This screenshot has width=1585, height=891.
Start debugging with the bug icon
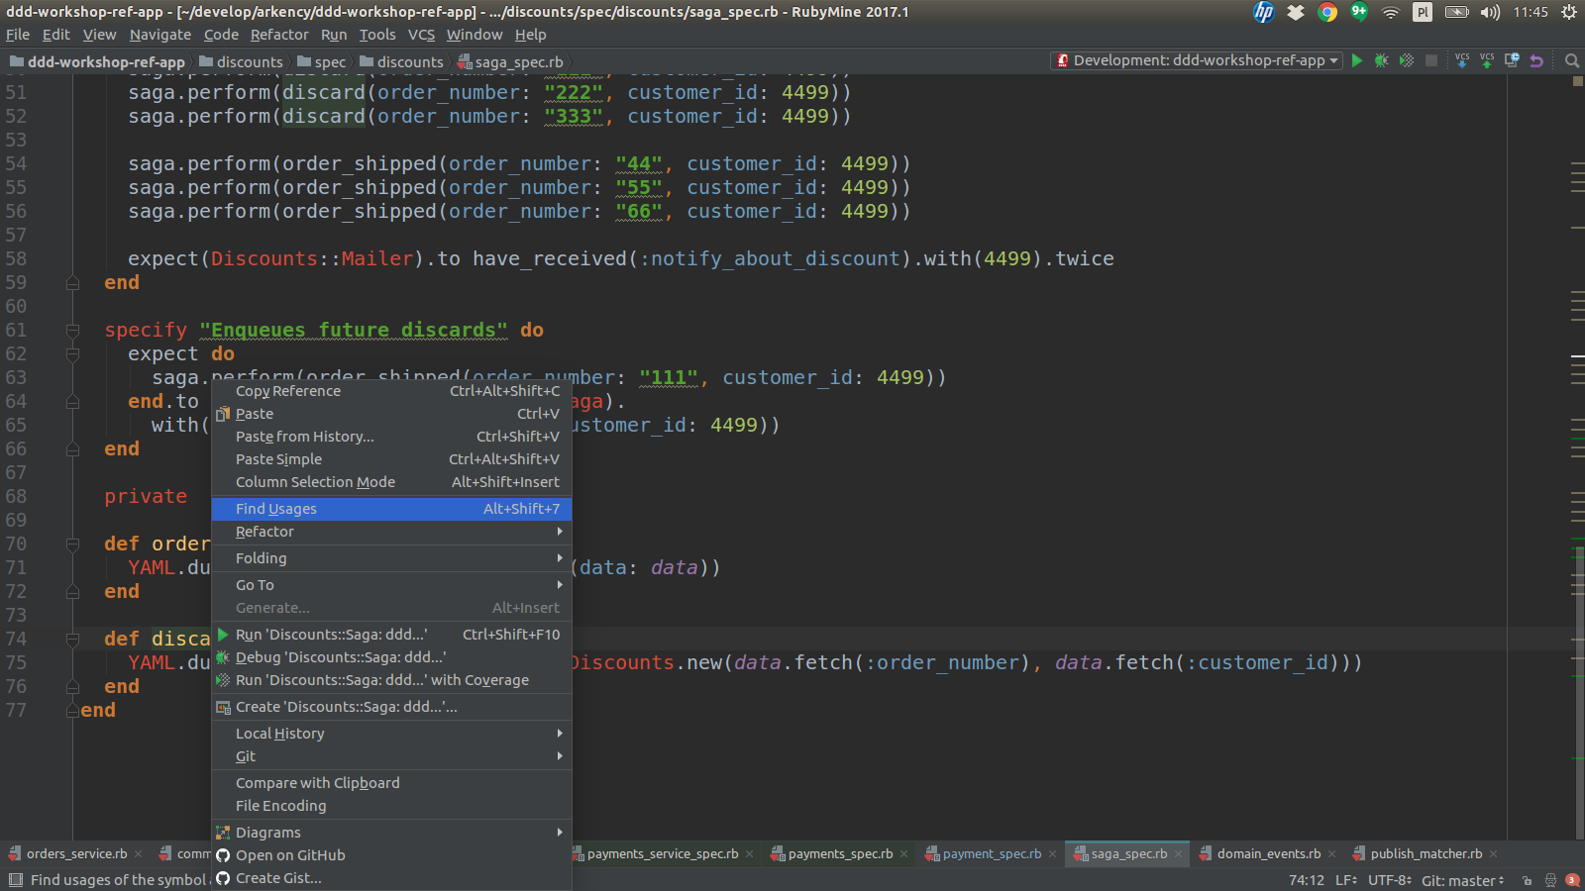tap(1381, 60)
